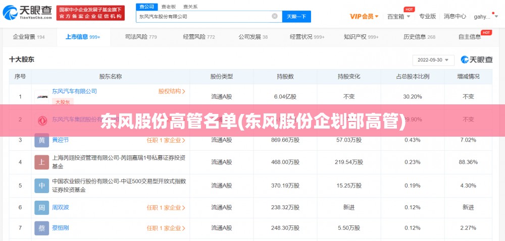This screenshot has width=505, height=241.
Task: Open the 司法风险 tab
Action: pos(141,37)
